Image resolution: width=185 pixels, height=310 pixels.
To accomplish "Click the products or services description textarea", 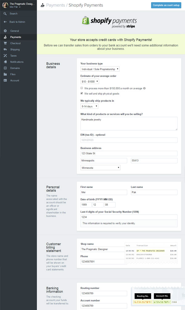I will tap(129, 123).
